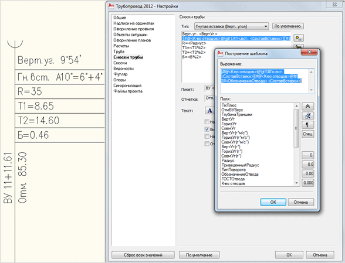Open the Расчеты section
The width and height of the screenshot is (345, 263).
click(x=121, y=46)
